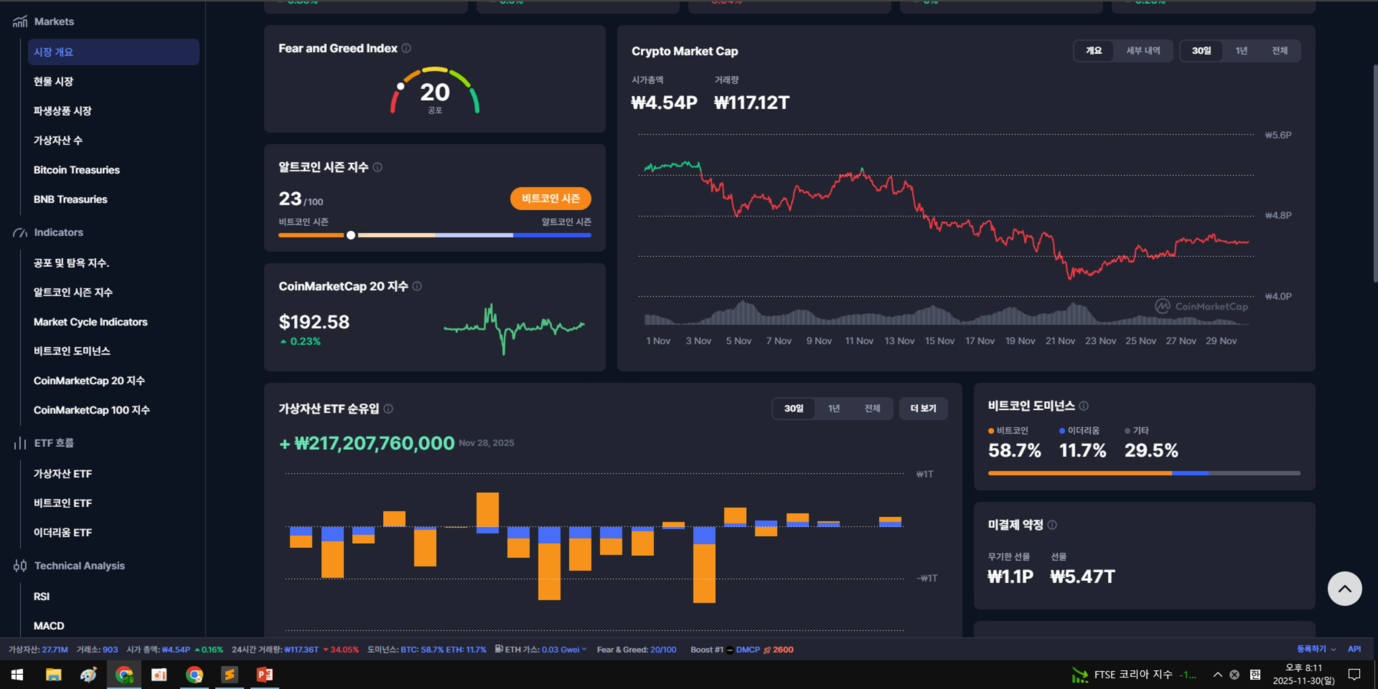Screen dimensions: 1378x689
Task: Open 가상자산 ETF in the sidebar
Action: click(x=63, y=474)
